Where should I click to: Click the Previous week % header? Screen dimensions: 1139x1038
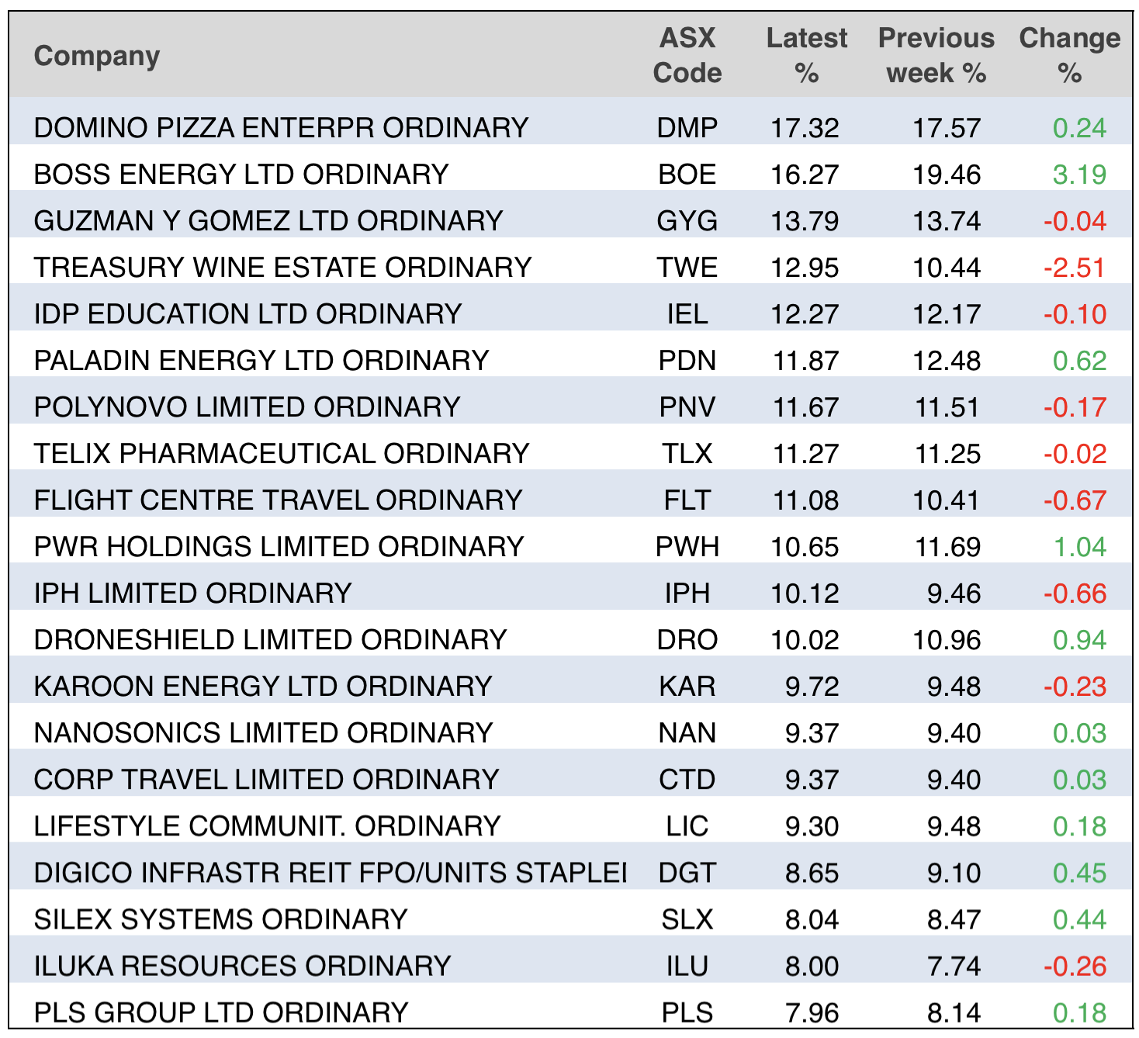coord(936,56)
